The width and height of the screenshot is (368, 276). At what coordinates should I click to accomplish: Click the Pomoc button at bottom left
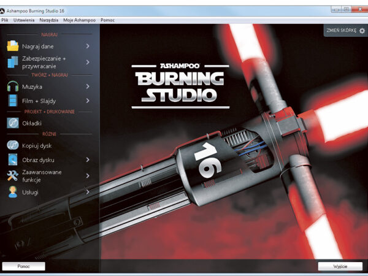tap(23, 266)
